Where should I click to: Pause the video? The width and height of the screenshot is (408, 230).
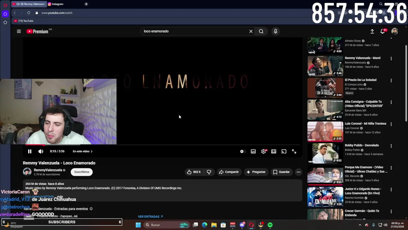click(x=30, y=151)
